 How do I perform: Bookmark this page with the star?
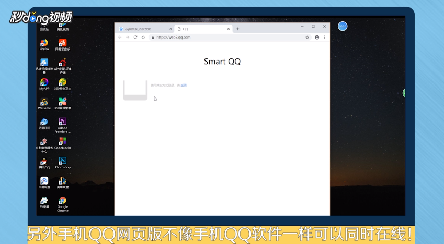307,38
